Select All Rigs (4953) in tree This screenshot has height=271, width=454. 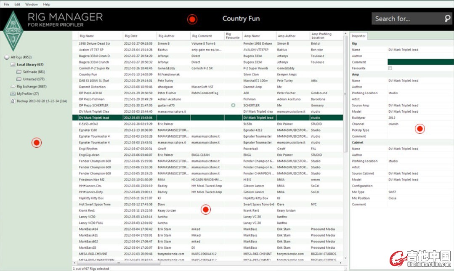pos(21,57)
